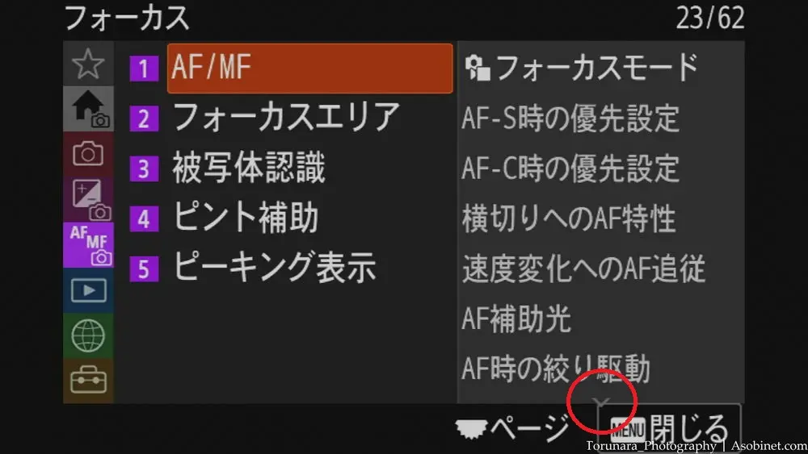Open the ピーキング表示 group
The height and width of the screenshot is (454, 808).
275,268
